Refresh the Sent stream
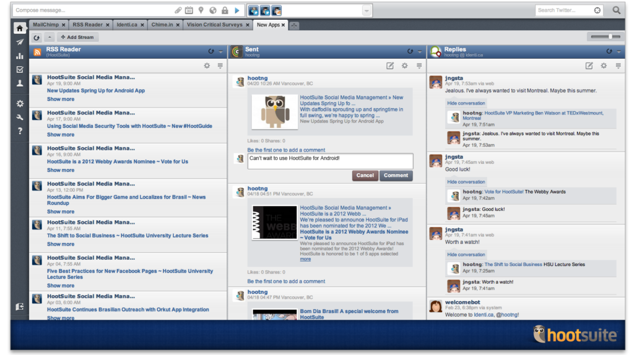The height and width of the screenshot is (355, 634). 410,51
